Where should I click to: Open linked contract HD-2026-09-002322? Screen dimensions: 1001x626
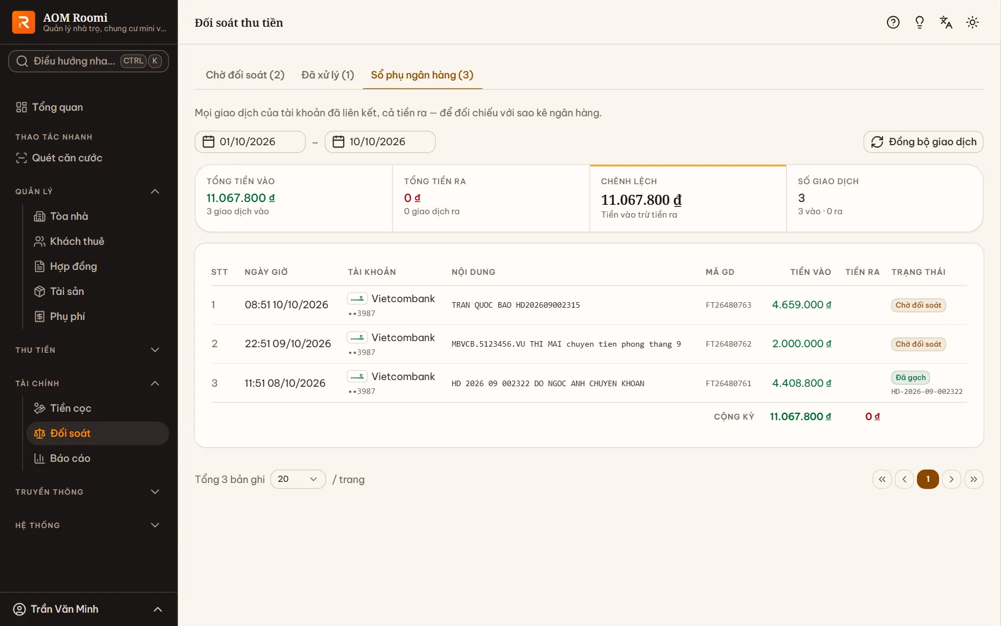927,392
